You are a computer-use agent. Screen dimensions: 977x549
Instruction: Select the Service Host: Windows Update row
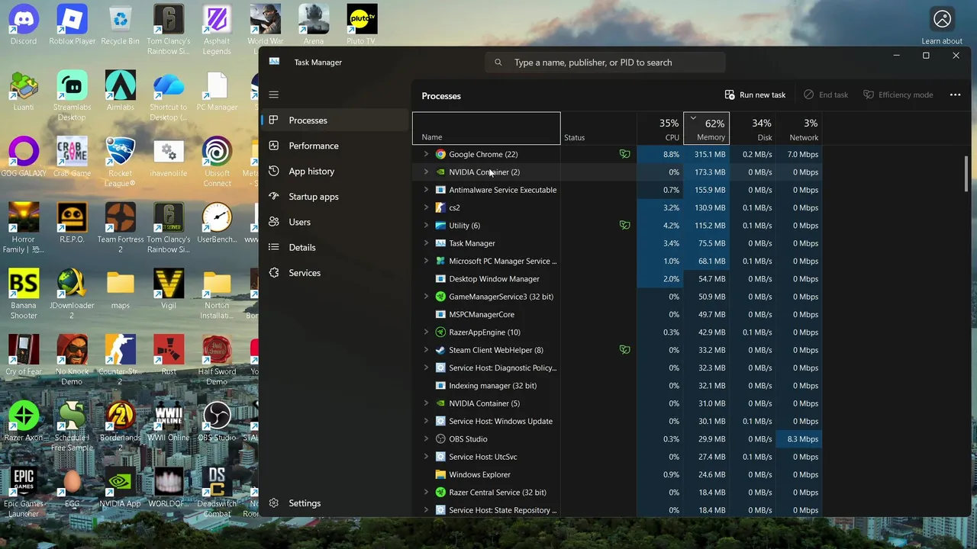click(618, 421)
